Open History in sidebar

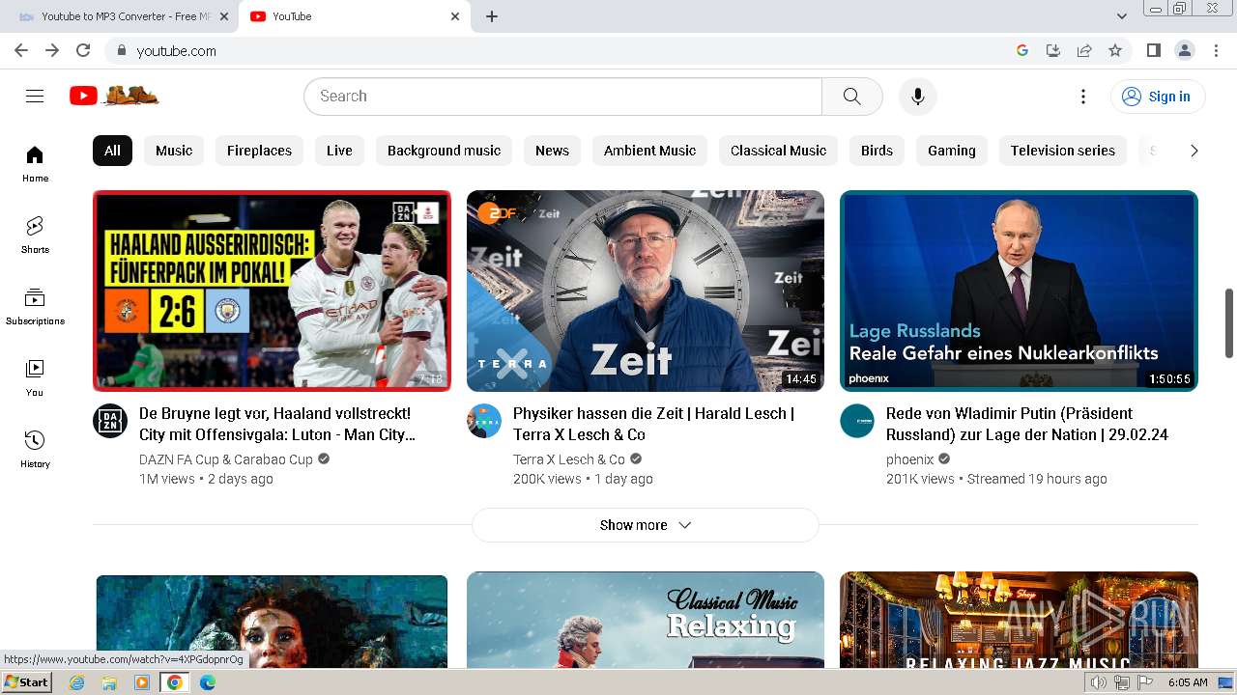[x=35, y=450]
